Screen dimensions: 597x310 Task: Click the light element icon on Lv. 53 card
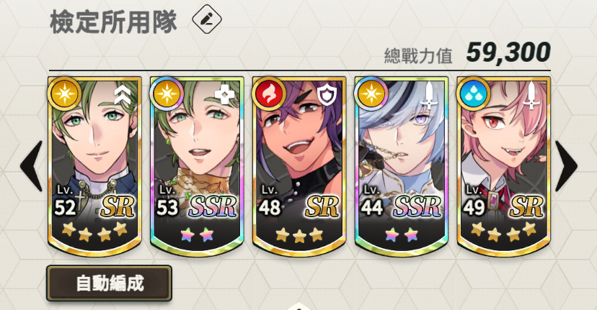(167, 94)
